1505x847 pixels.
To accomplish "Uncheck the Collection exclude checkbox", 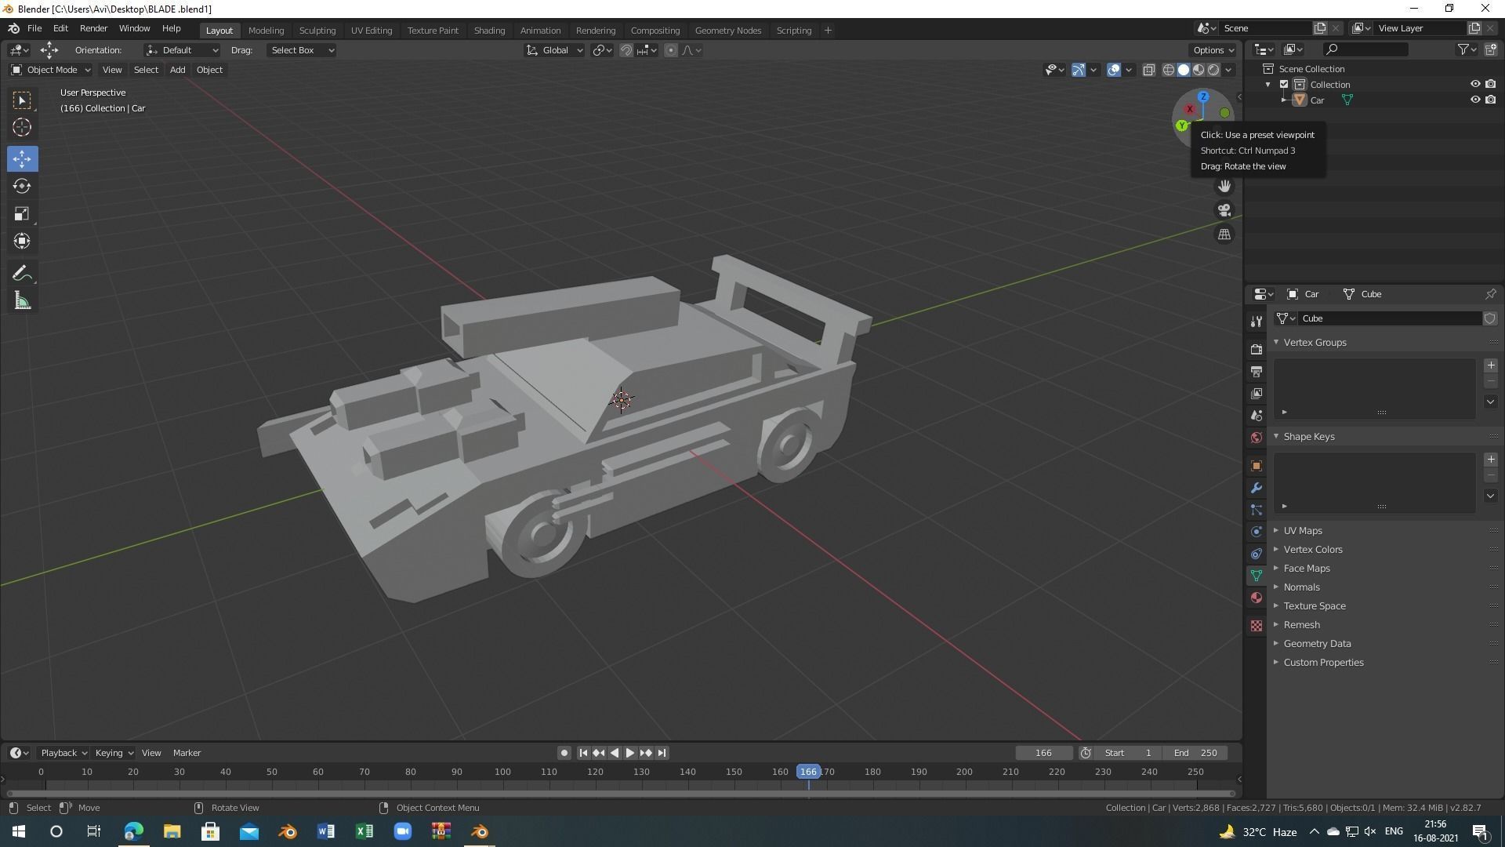I will coord(1284,84).
